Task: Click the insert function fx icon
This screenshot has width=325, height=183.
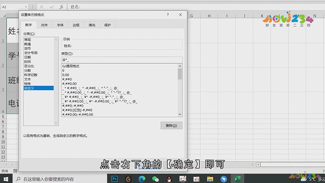Action: (61, 7)
